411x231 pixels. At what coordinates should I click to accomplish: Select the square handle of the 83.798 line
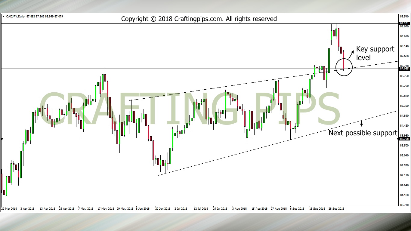click(x=2, y=139)
